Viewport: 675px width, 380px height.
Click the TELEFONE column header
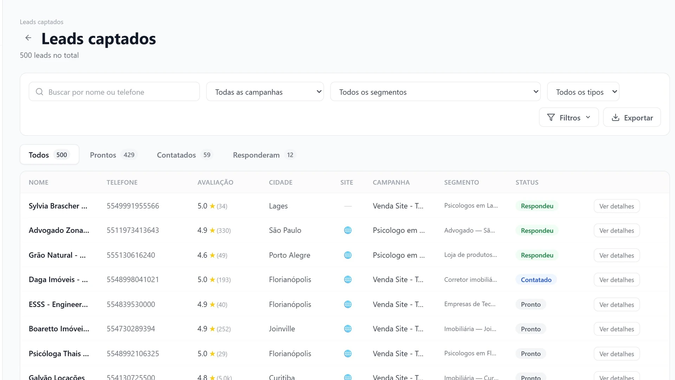[x=122, y=182]
